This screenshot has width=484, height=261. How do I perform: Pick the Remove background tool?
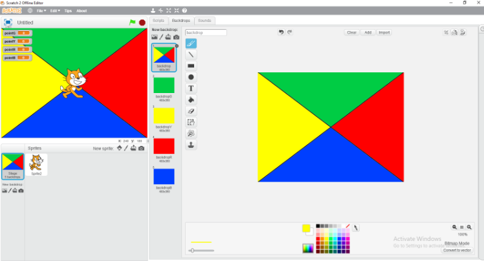(191, 134)
